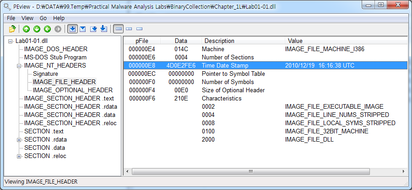This screenshot has width=412, height=190.
Task: Open the File menu
Action: click(x=11, y=18)
